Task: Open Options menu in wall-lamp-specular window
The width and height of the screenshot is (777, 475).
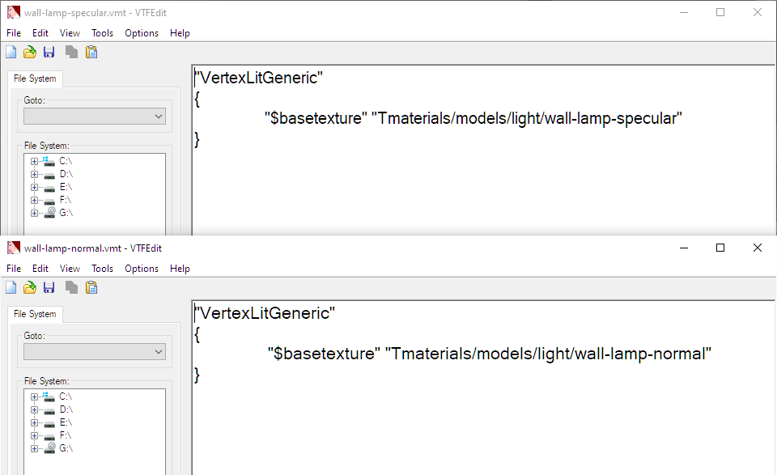Action: point(142,33)
